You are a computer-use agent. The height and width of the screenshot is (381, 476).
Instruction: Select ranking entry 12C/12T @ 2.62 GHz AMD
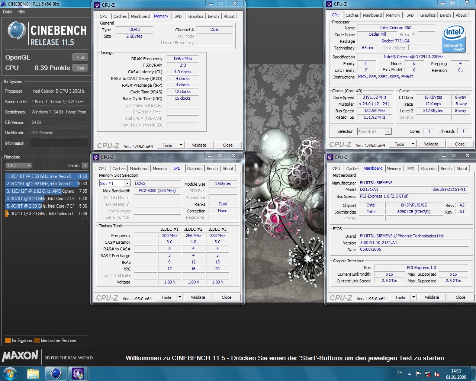pyautogui.click(x=47, y=191)
